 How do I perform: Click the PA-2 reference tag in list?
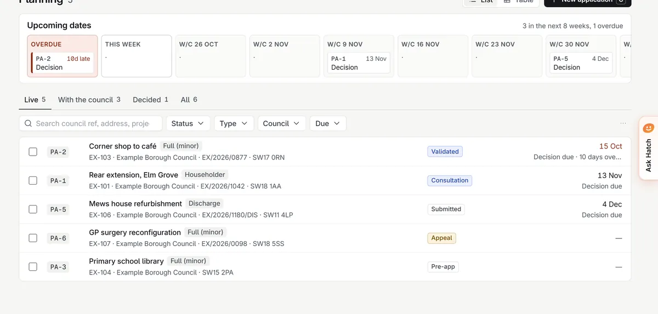pos(58,152)
